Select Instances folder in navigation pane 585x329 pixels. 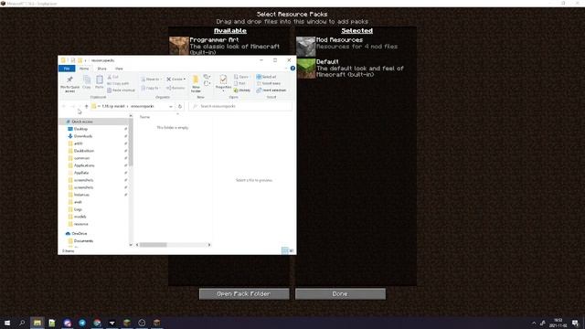(x=81, y=195)
